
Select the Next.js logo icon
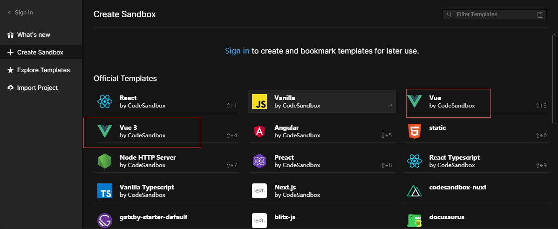click(x=259, y=191)
